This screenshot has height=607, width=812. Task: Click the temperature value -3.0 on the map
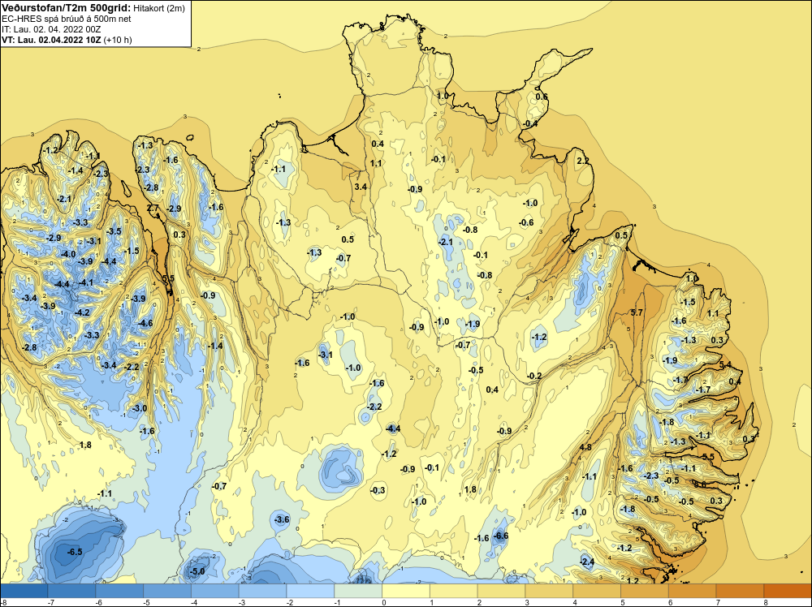(140, 408)
